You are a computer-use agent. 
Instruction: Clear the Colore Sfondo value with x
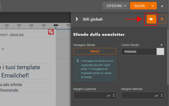point(161,45)
